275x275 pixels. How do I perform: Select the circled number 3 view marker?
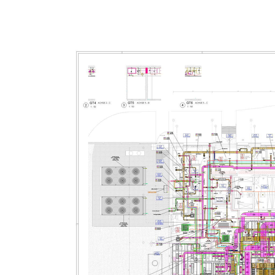coord(124,105)
